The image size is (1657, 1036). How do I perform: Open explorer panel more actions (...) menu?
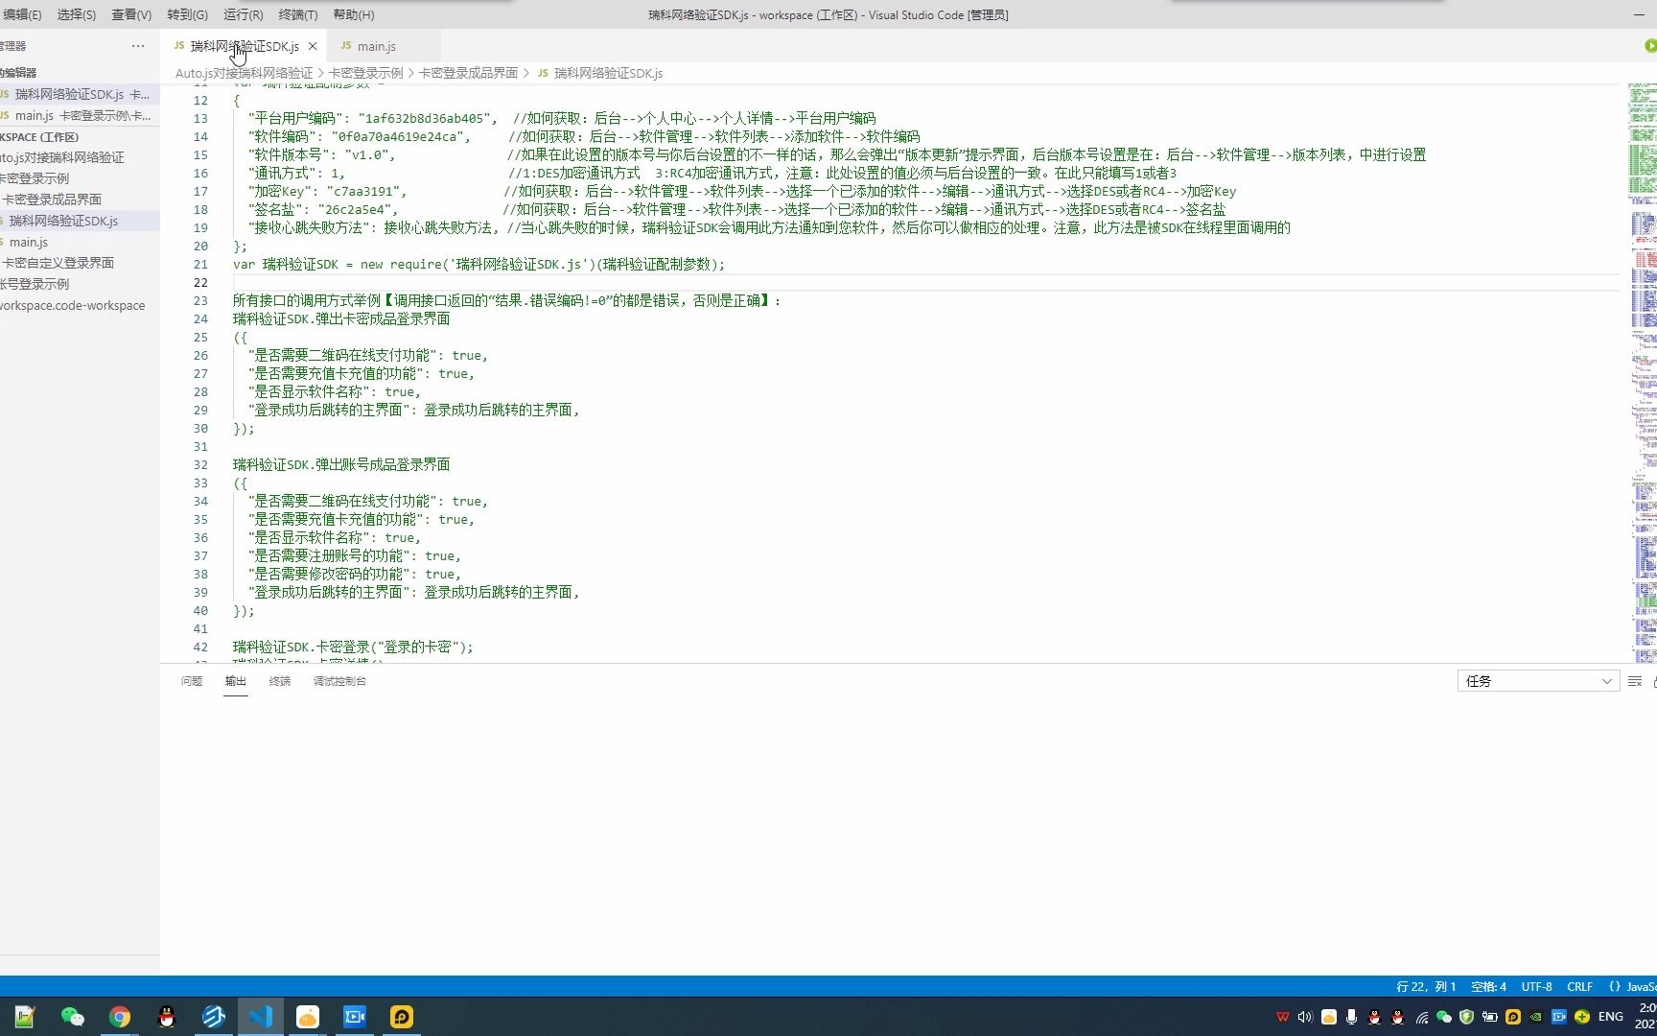(x=138, y=46)
